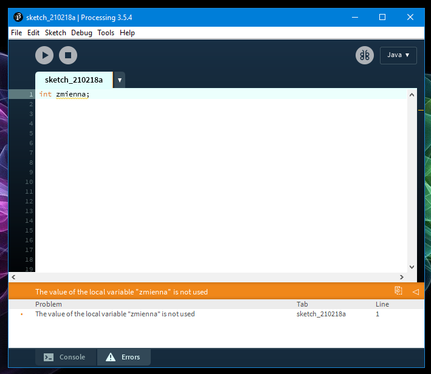The height and width of the screenshot is (374, 431).
Task: Collapse status bar with triangle icon
Action: tap(416, 292)
